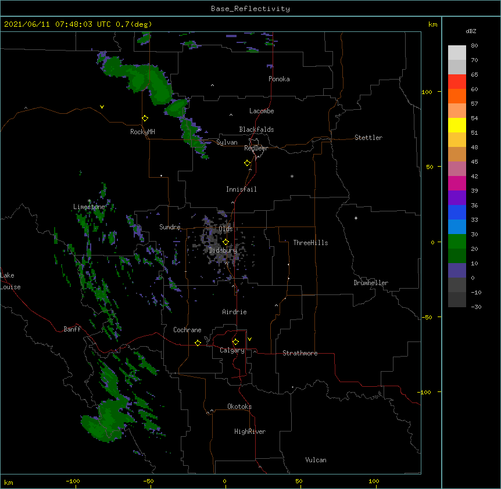501x489 pixels.
Task: Select the white asterisk marker east of Innisfail
Action: [x=292, y=176]
